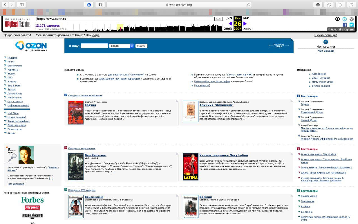358x224 pixels.
Task: Open the red Журнал partner logo
Action: [x=32, y=207]
